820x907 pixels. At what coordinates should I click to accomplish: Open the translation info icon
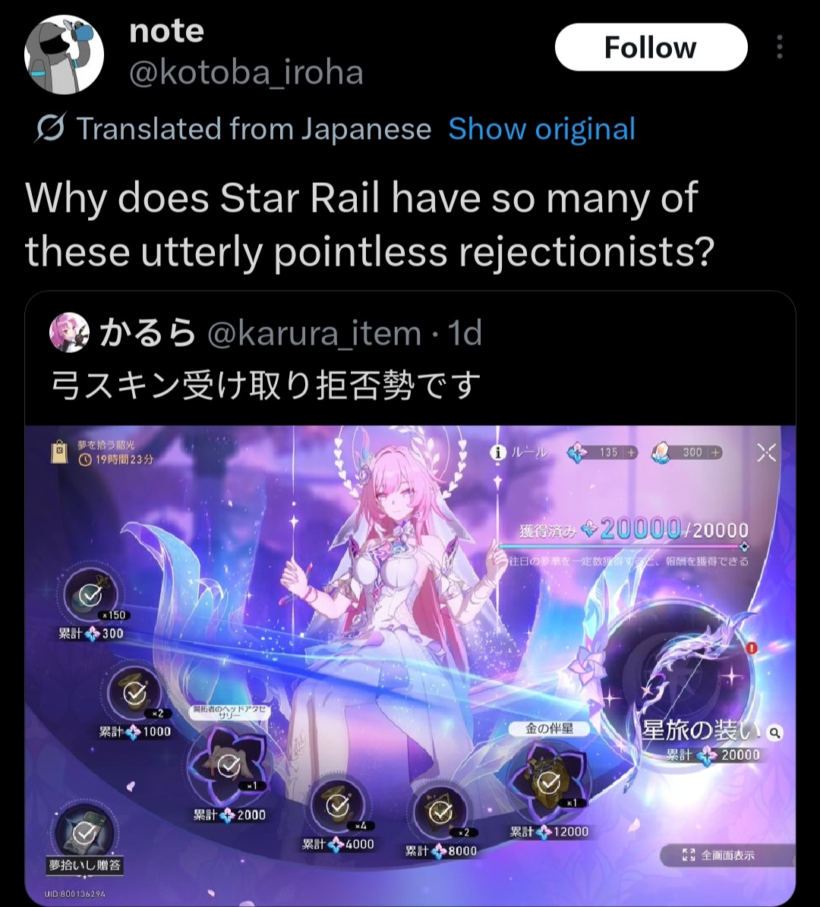click(x=50, y=128)
